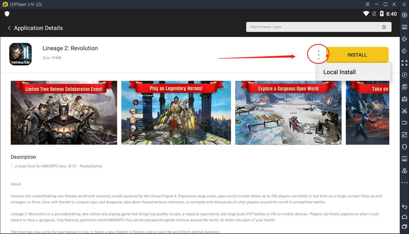Open virtual GPS location sidebar icon
The image size is (409, 234).
click(x=404, y=171)
